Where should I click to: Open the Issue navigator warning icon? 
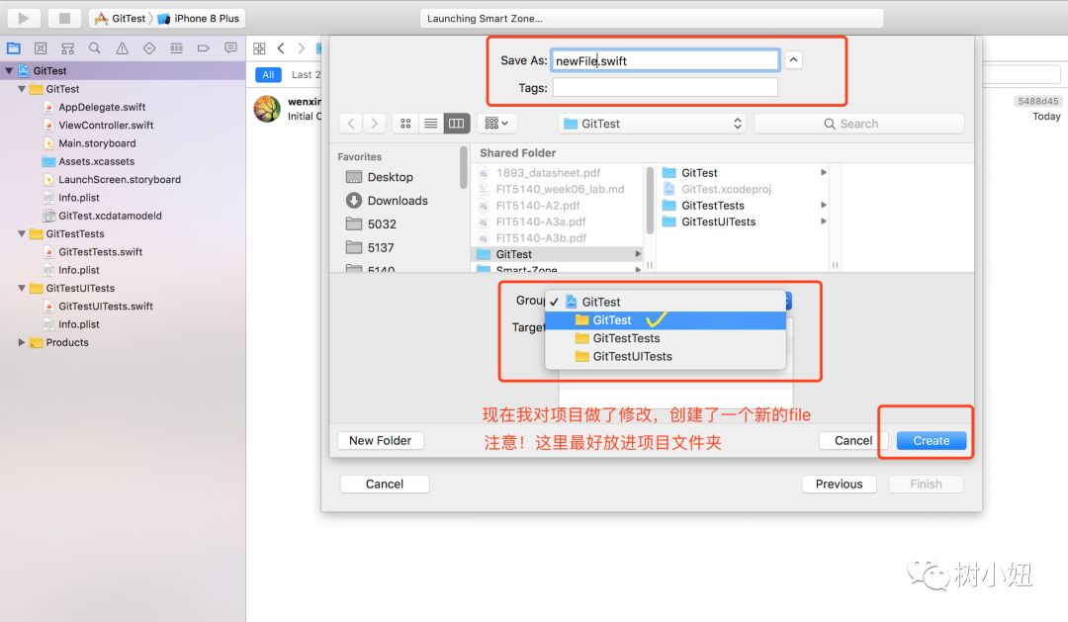click(122, 48)
